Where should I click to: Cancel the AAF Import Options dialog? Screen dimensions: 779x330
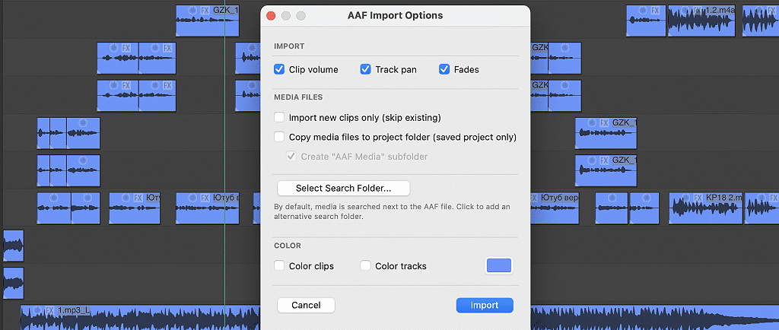pyautogui.click(x=306, y=305)
